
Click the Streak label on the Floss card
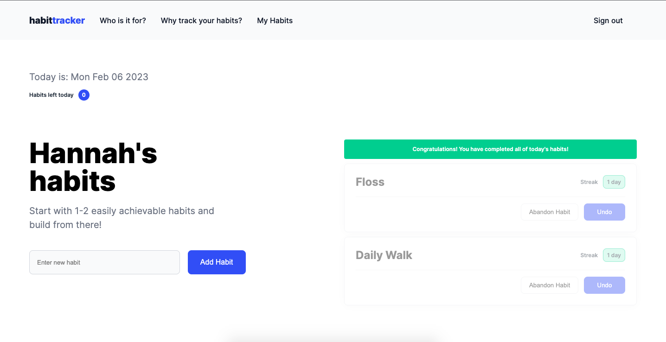point(589,182)
